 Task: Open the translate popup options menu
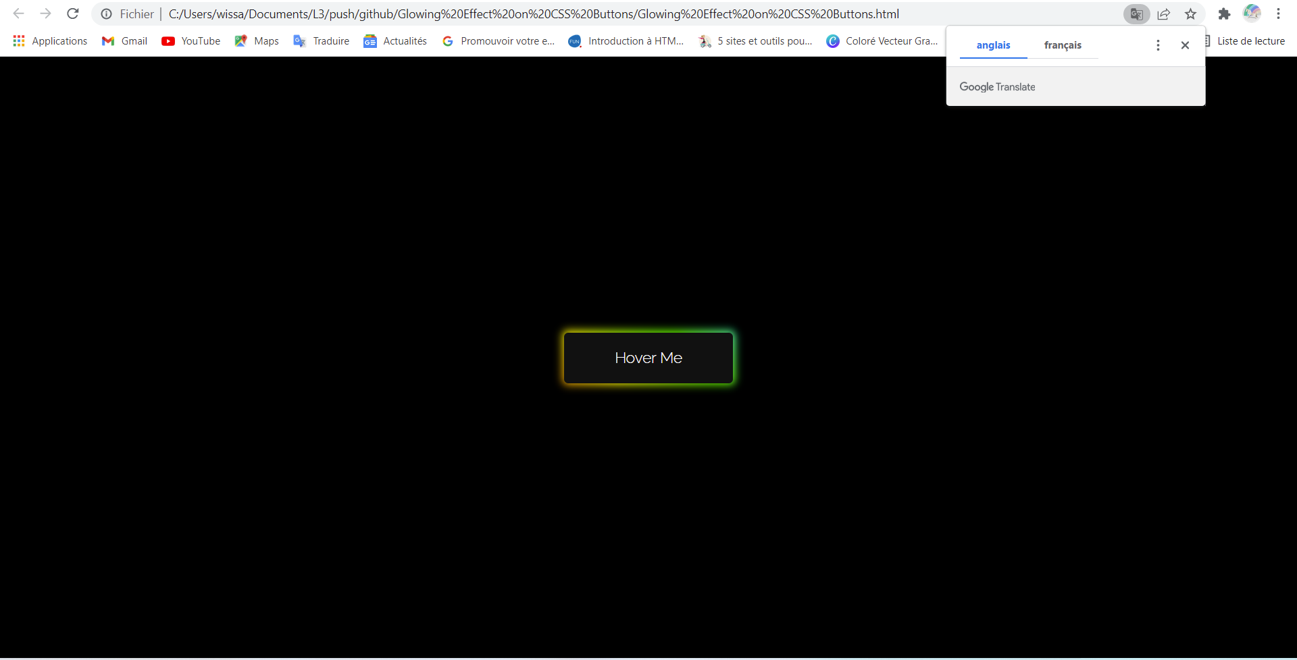pyautogui.click(x=1158, y=45)
